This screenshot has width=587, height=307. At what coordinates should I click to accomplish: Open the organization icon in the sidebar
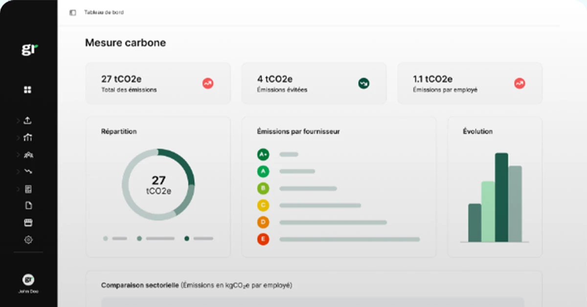tap(28, 137)
